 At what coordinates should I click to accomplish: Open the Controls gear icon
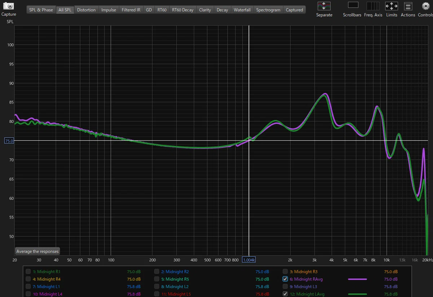(x=425, y=6)
